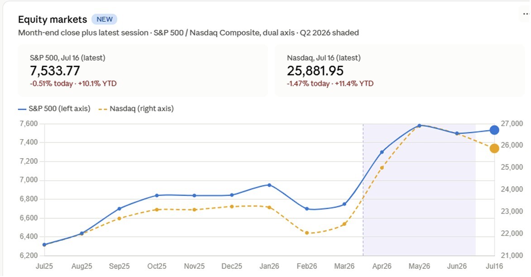Select the Nasdaq value 25,881.95
The height and width of the screenshot is (277, 531).
pyautogui.click(x=315, y=70)
